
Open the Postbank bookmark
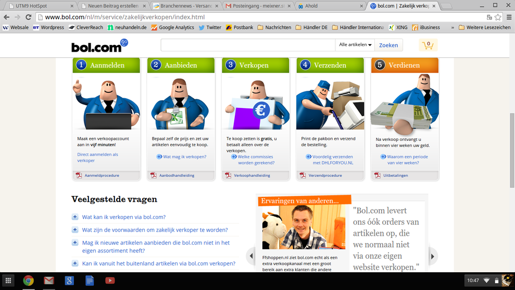click(x=240, y=28)
